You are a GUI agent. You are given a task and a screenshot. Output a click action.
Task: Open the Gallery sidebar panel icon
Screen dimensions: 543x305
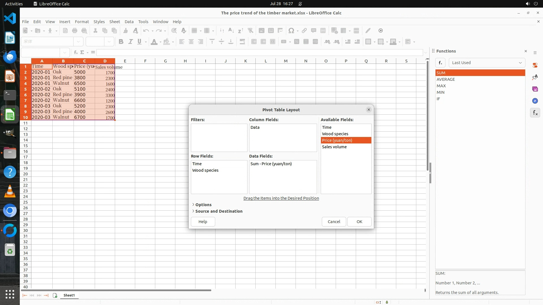pos(535,89)
